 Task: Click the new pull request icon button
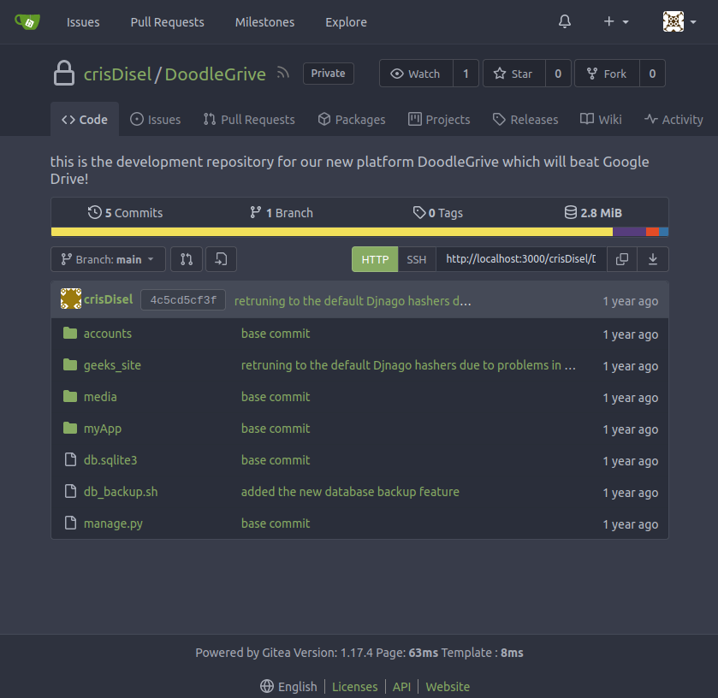point(221,259)
